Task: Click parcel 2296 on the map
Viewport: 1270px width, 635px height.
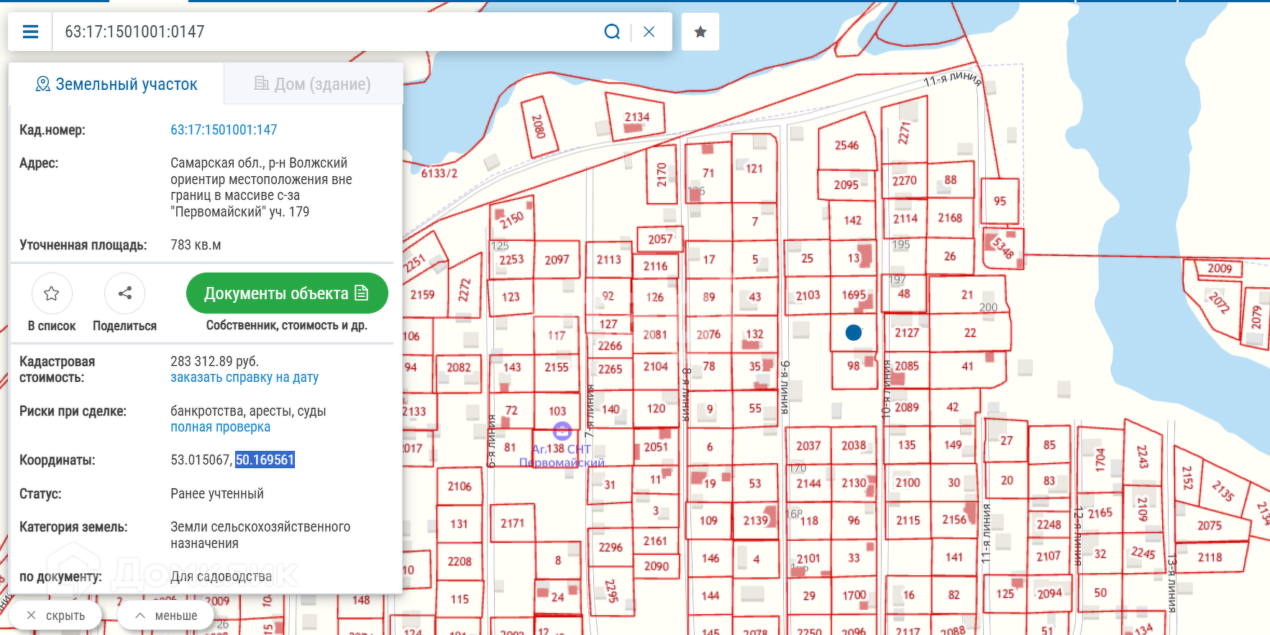Action: (x=610, y=547)
